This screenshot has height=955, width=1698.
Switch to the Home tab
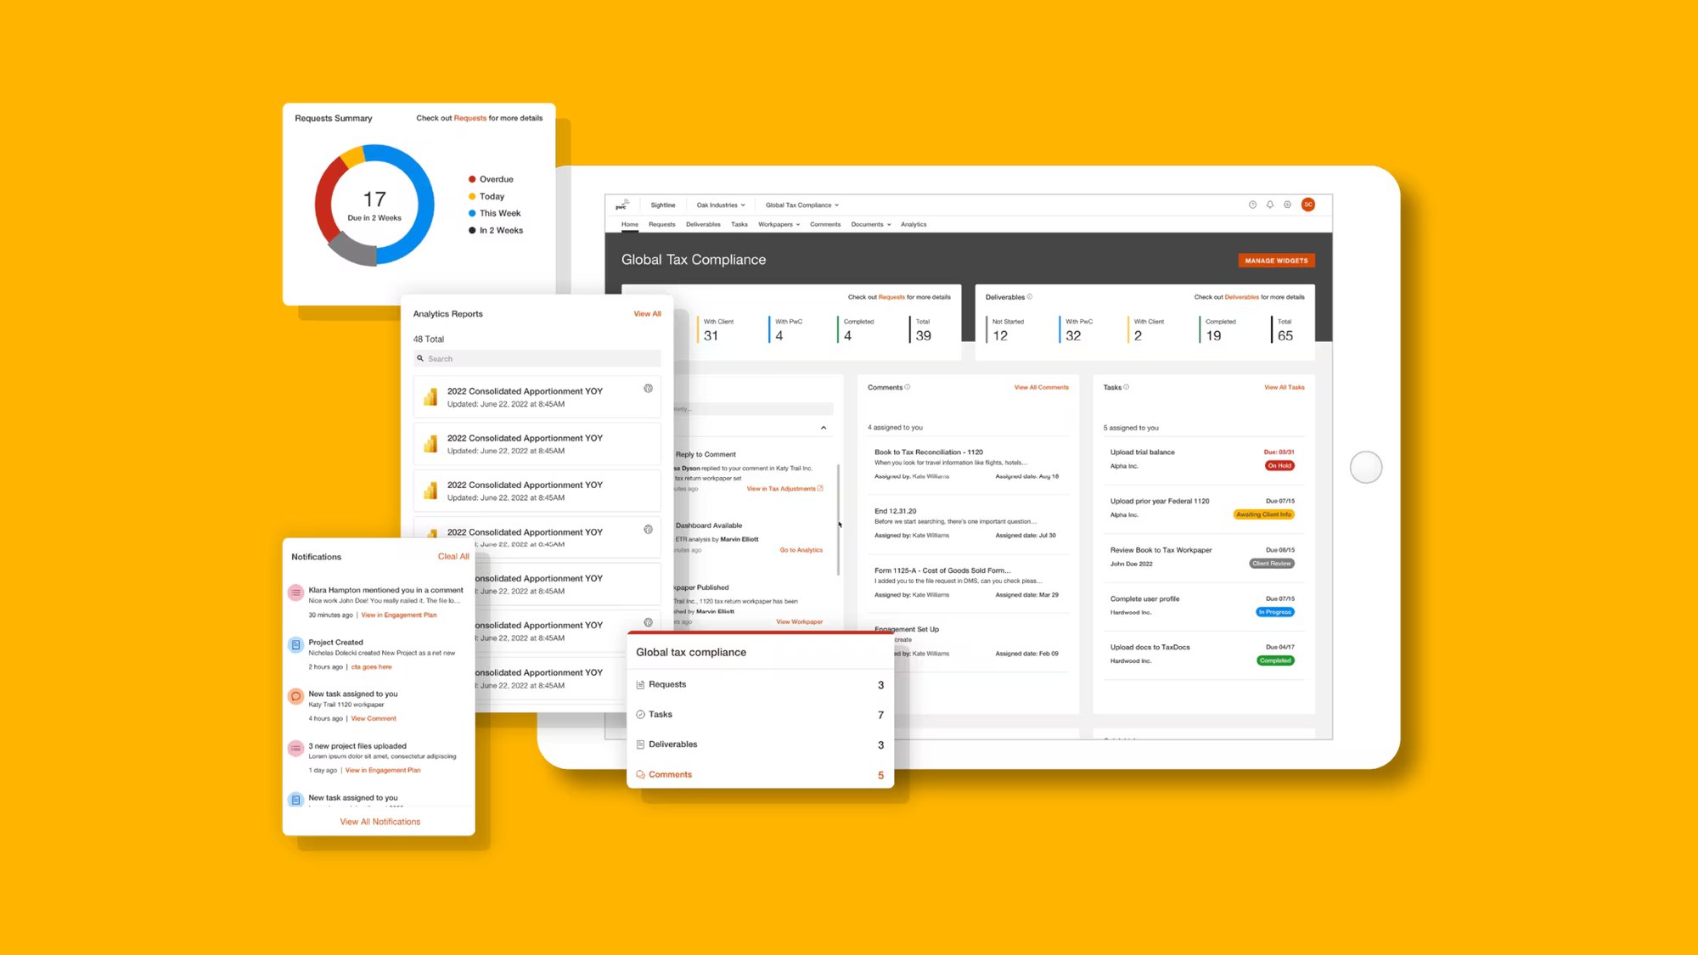[630, 225]
